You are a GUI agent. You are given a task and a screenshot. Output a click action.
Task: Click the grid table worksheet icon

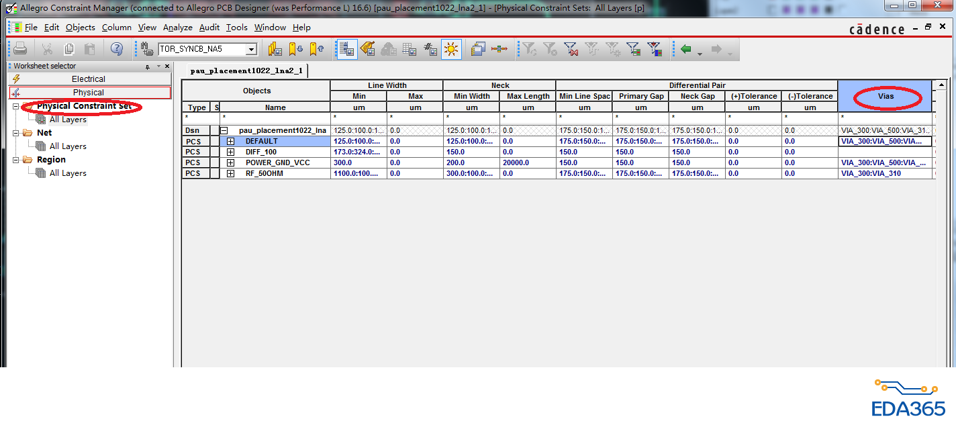(409, 49)
